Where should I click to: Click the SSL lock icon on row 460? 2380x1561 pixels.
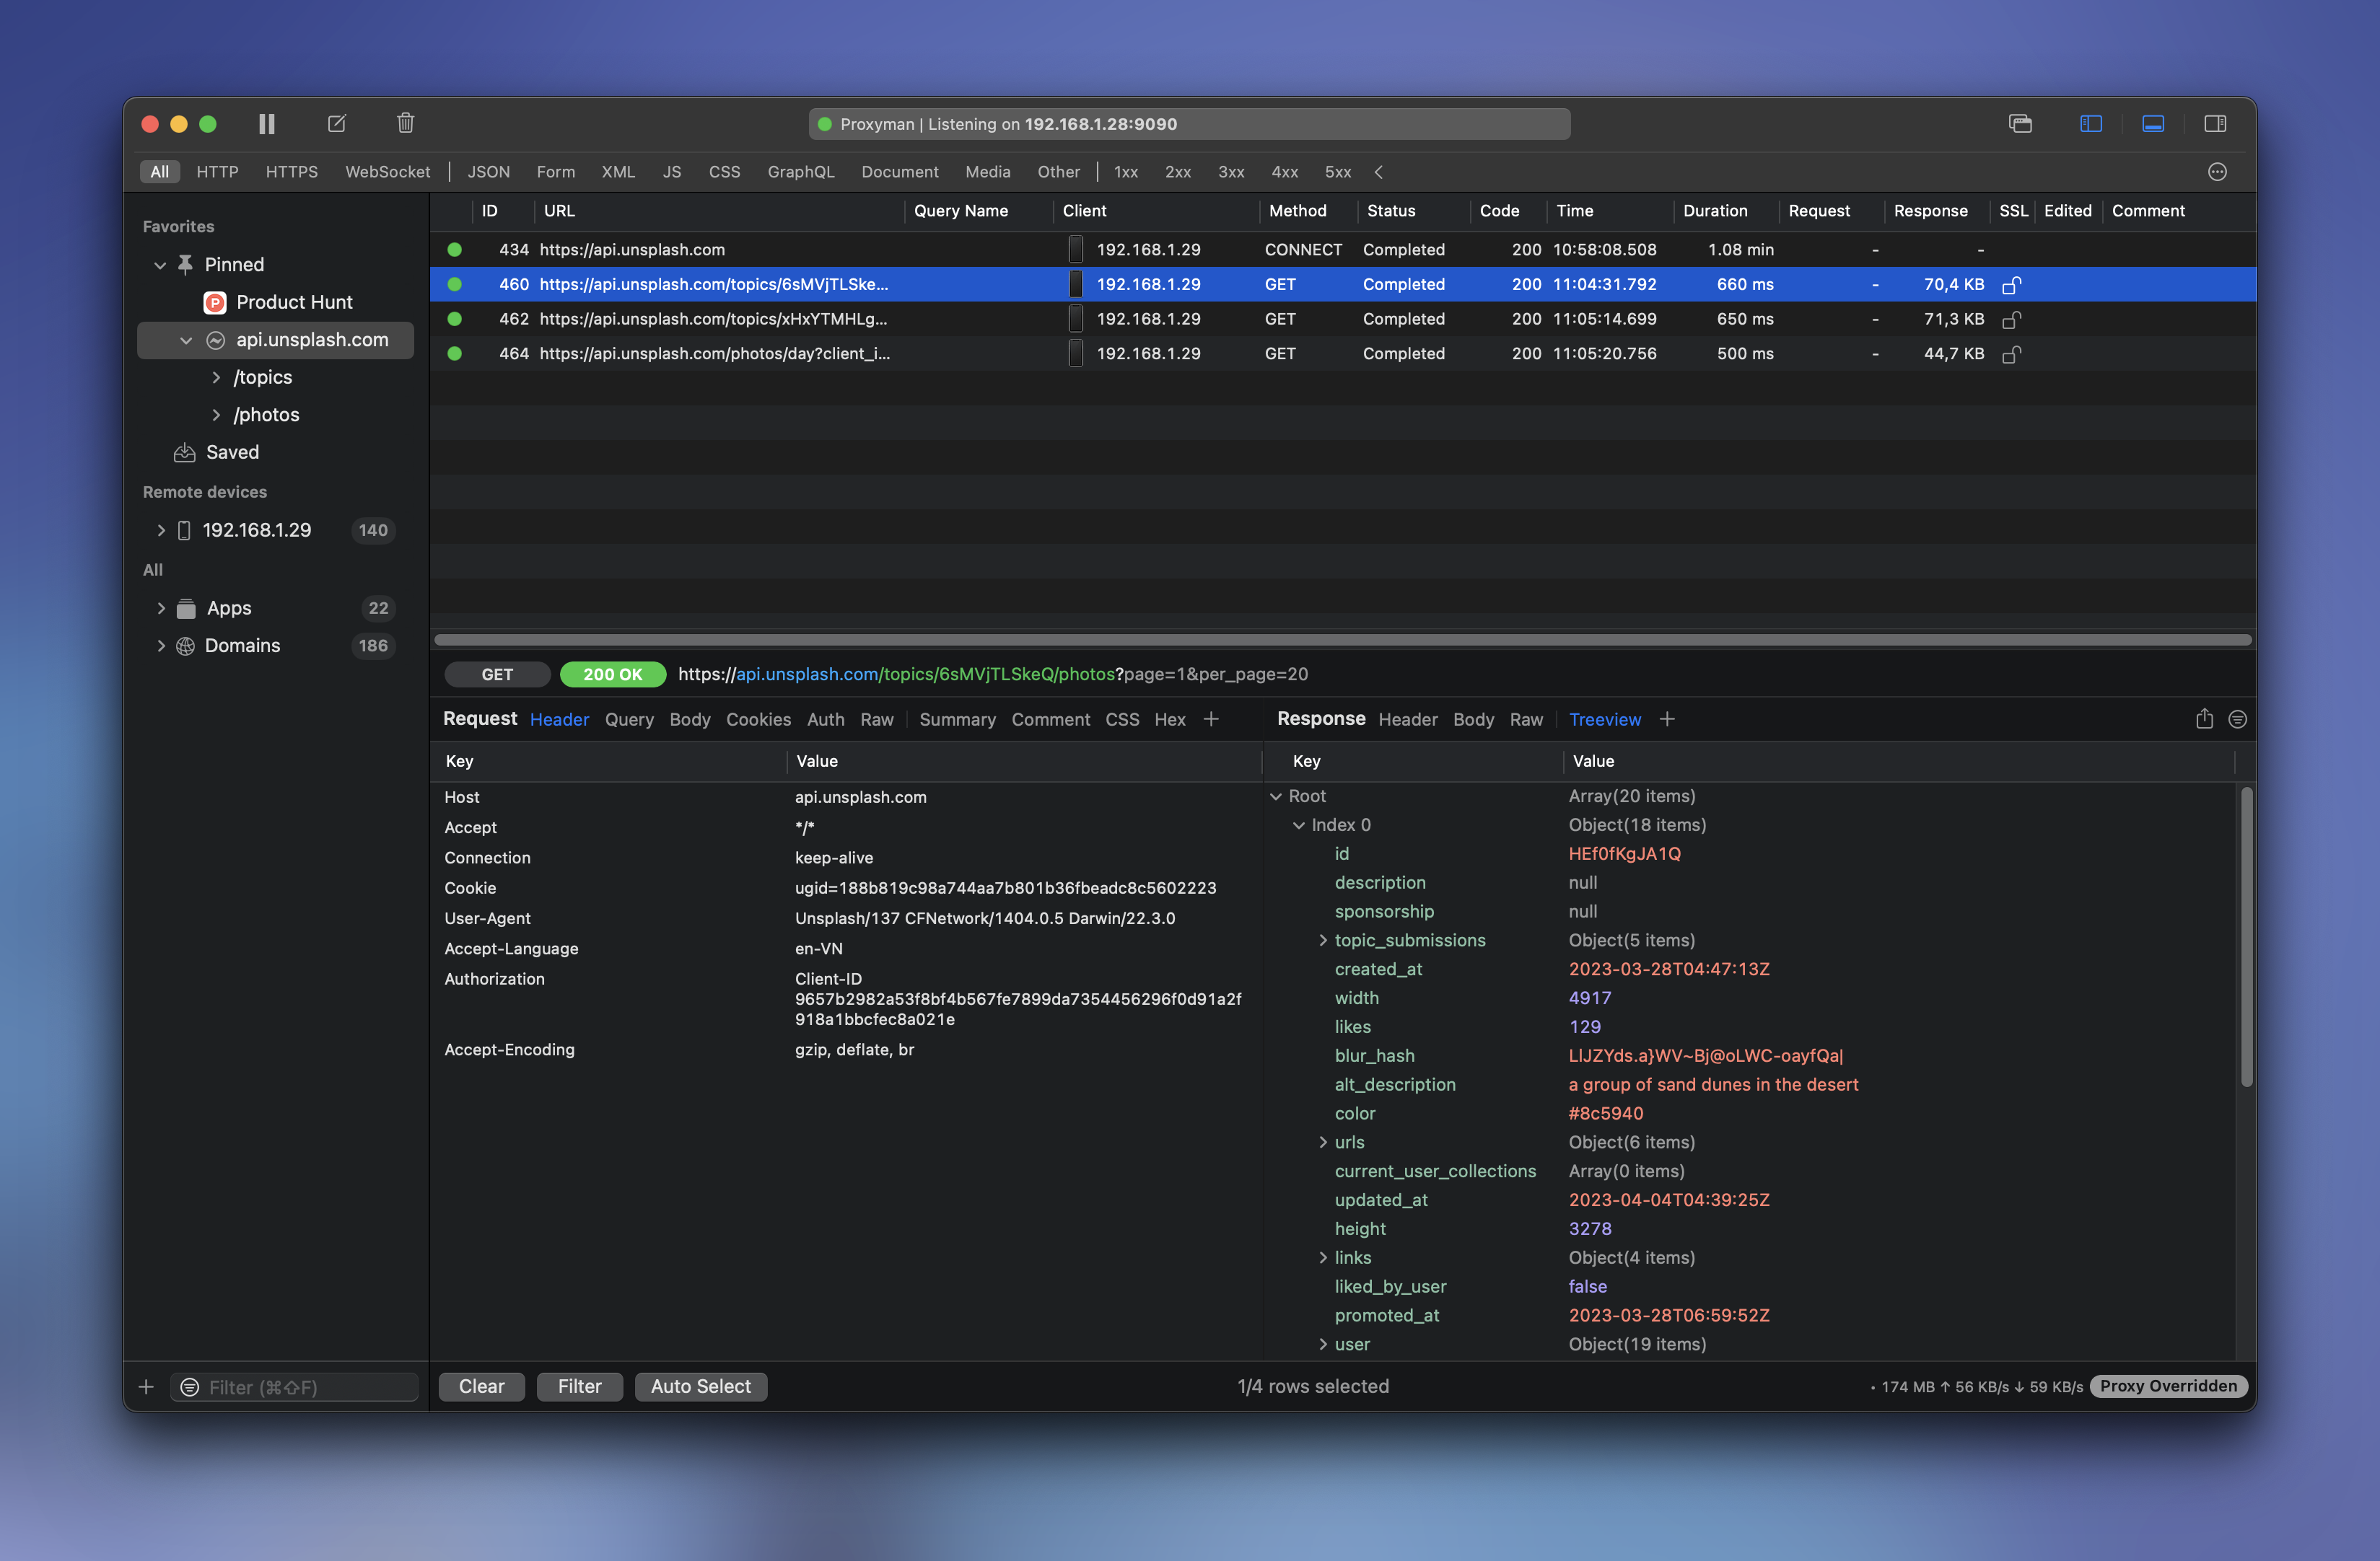(2011, 285)
